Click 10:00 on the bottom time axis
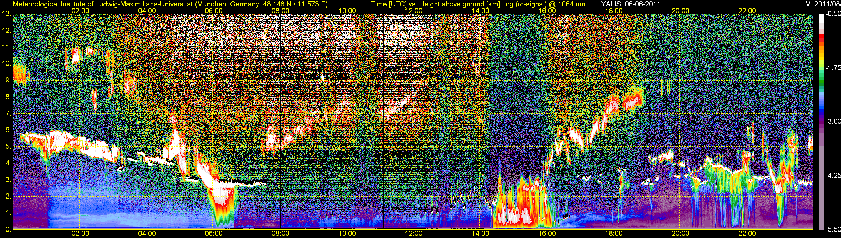The width and height of the screenshot is (841, 238). click(x=347, y=234)
